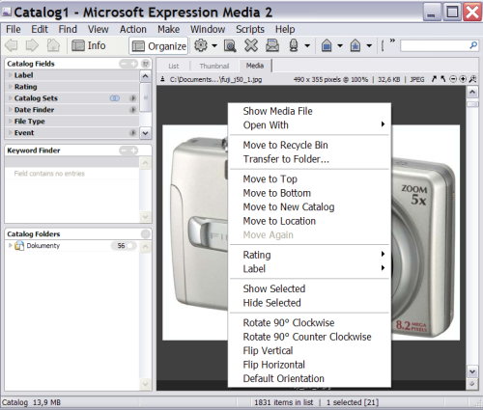This screenshot has height=410, width=483.
Task: Click the Home icon in toolbar
Action: [x=53, y=45]
